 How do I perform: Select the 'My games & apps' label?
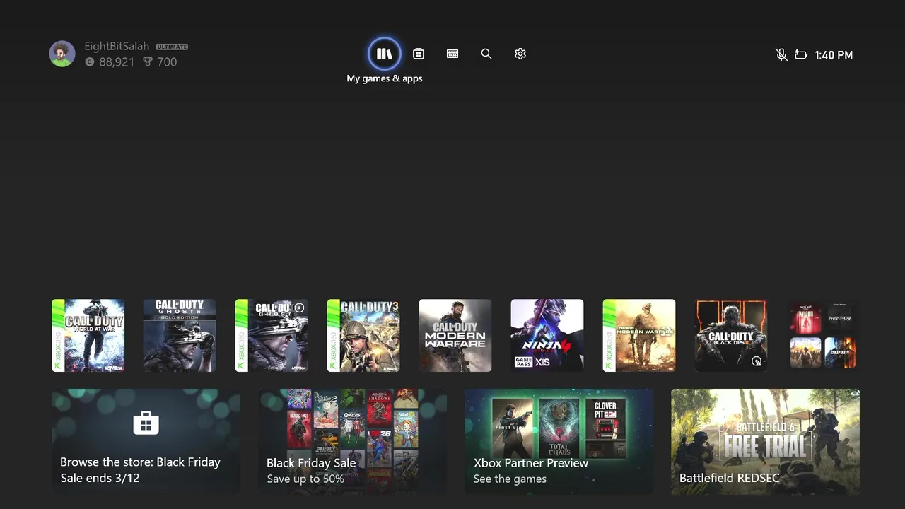pyautogui.click(x=385, y=78)
